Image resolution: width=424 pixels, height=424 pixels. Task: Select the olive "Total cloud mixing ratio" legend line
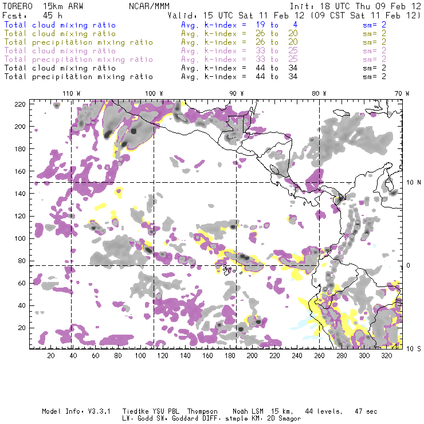click(60, 34)
